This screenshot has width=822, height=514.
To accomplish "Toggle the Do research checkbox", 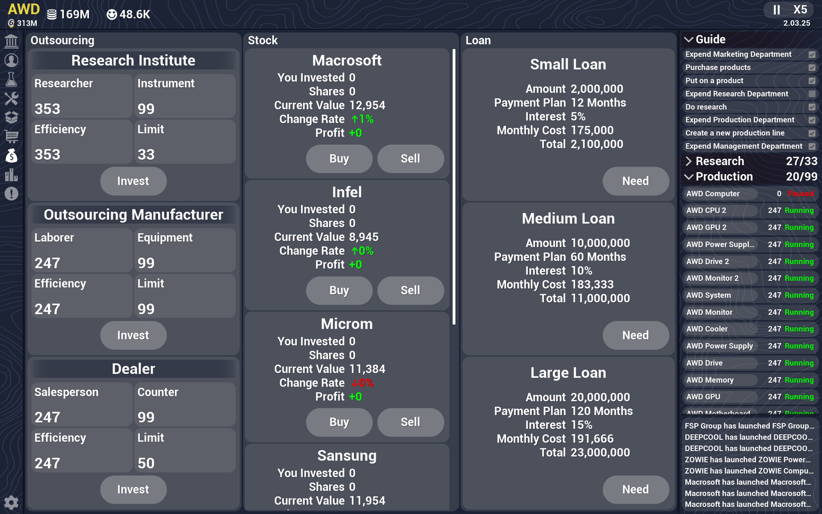I will pyautogui.click(x=811, y=107).
